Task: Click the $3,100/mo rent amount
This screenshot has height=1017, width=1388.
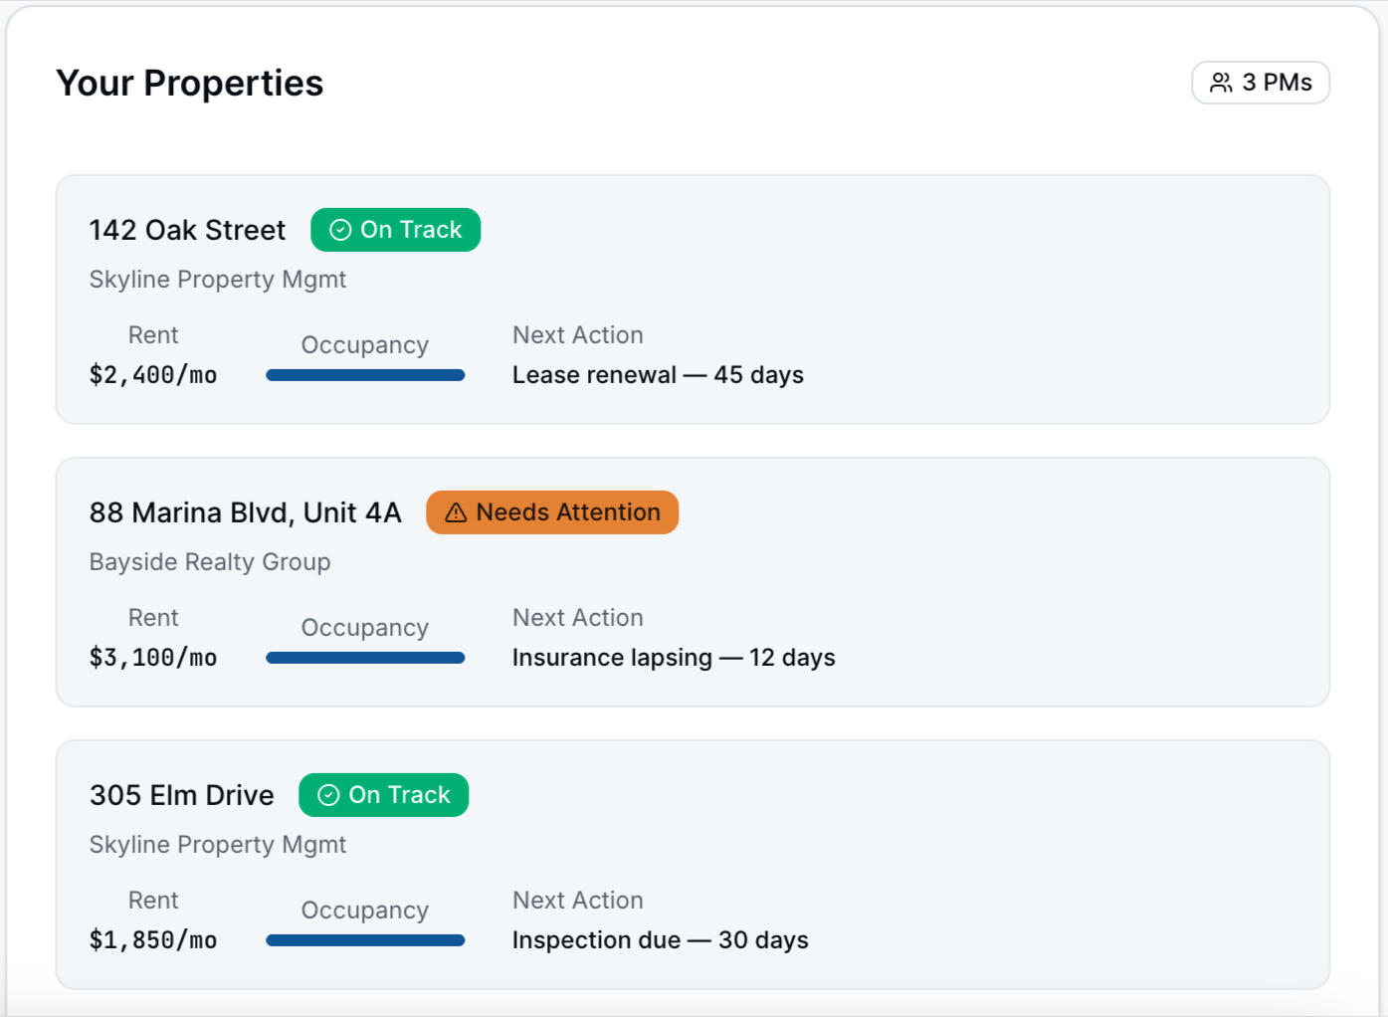Action: point(153,658)
